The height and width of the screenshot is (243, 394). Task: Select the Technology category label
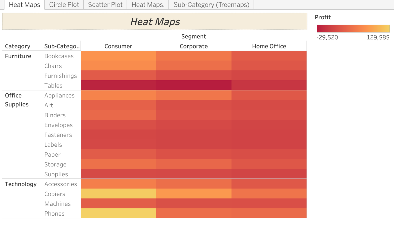pos(21,184)
